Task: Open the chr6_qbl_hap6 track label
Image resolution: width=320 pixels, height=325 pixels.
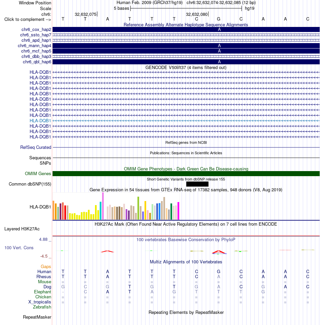Action: (37, 62)
